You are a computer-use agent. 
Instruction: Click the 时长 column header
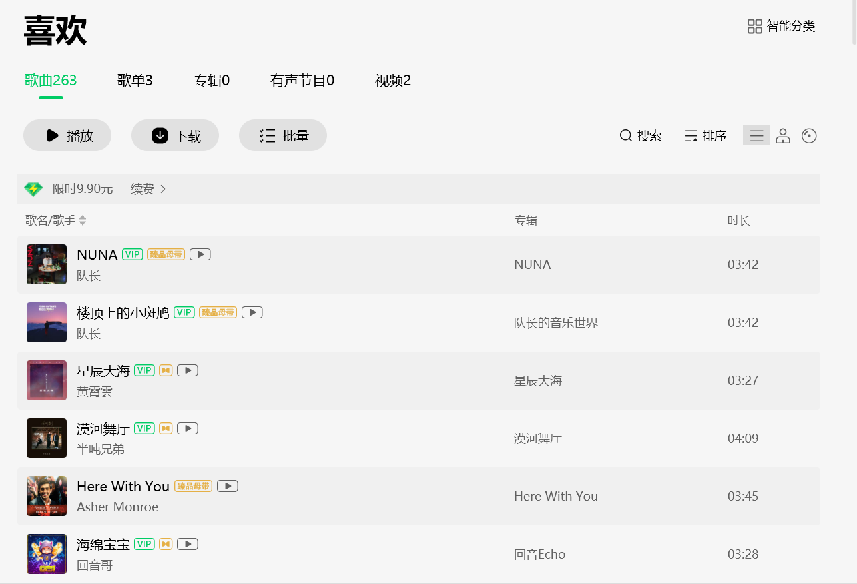pyautogui.click(x=739, y=220)
